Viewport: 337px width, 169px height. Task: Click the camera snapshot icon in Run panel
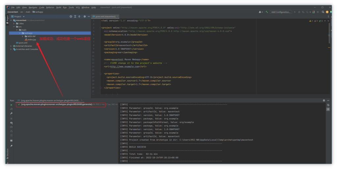[12, 127]
